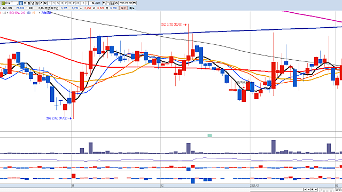Screen dimensions: 342x192
Task: Click the green marker below chart
Action: [209, 135]
